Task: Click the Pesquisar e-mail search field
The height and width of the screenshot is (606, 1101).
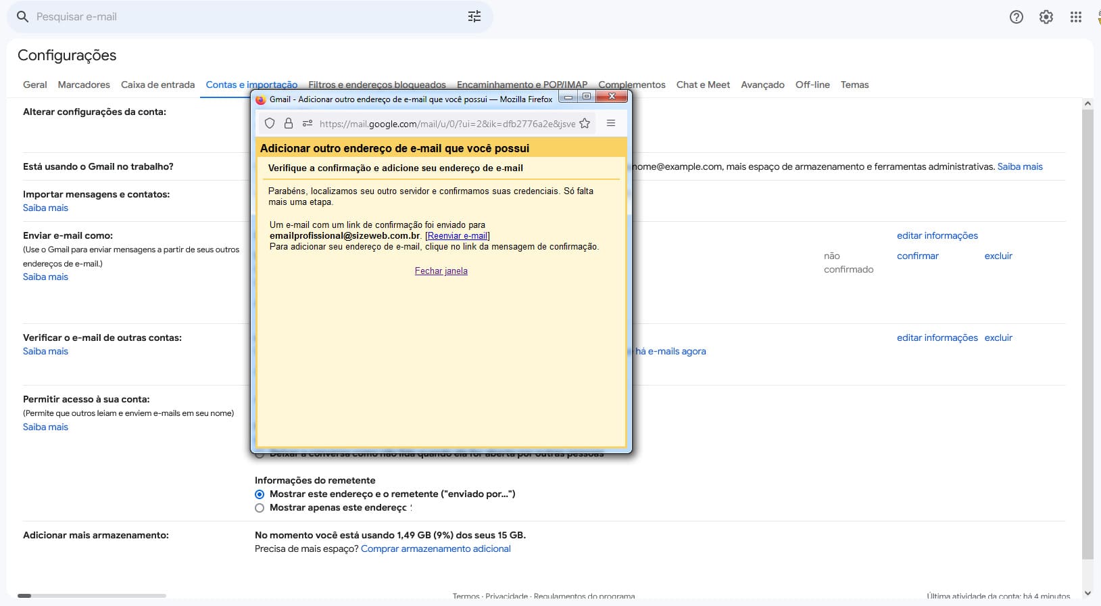Action: [243, 17]
